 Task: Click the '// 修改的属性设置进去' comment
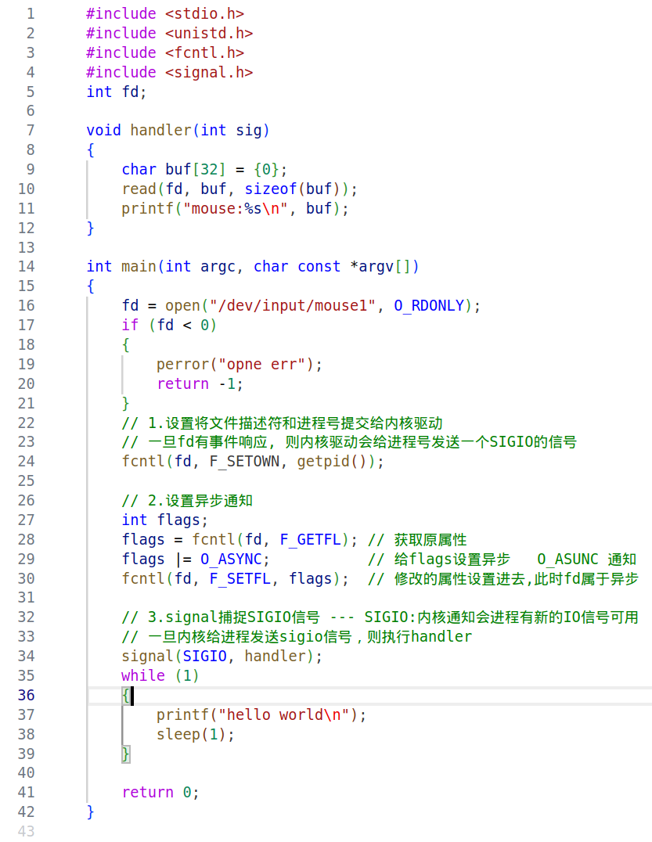click(503, 579)
